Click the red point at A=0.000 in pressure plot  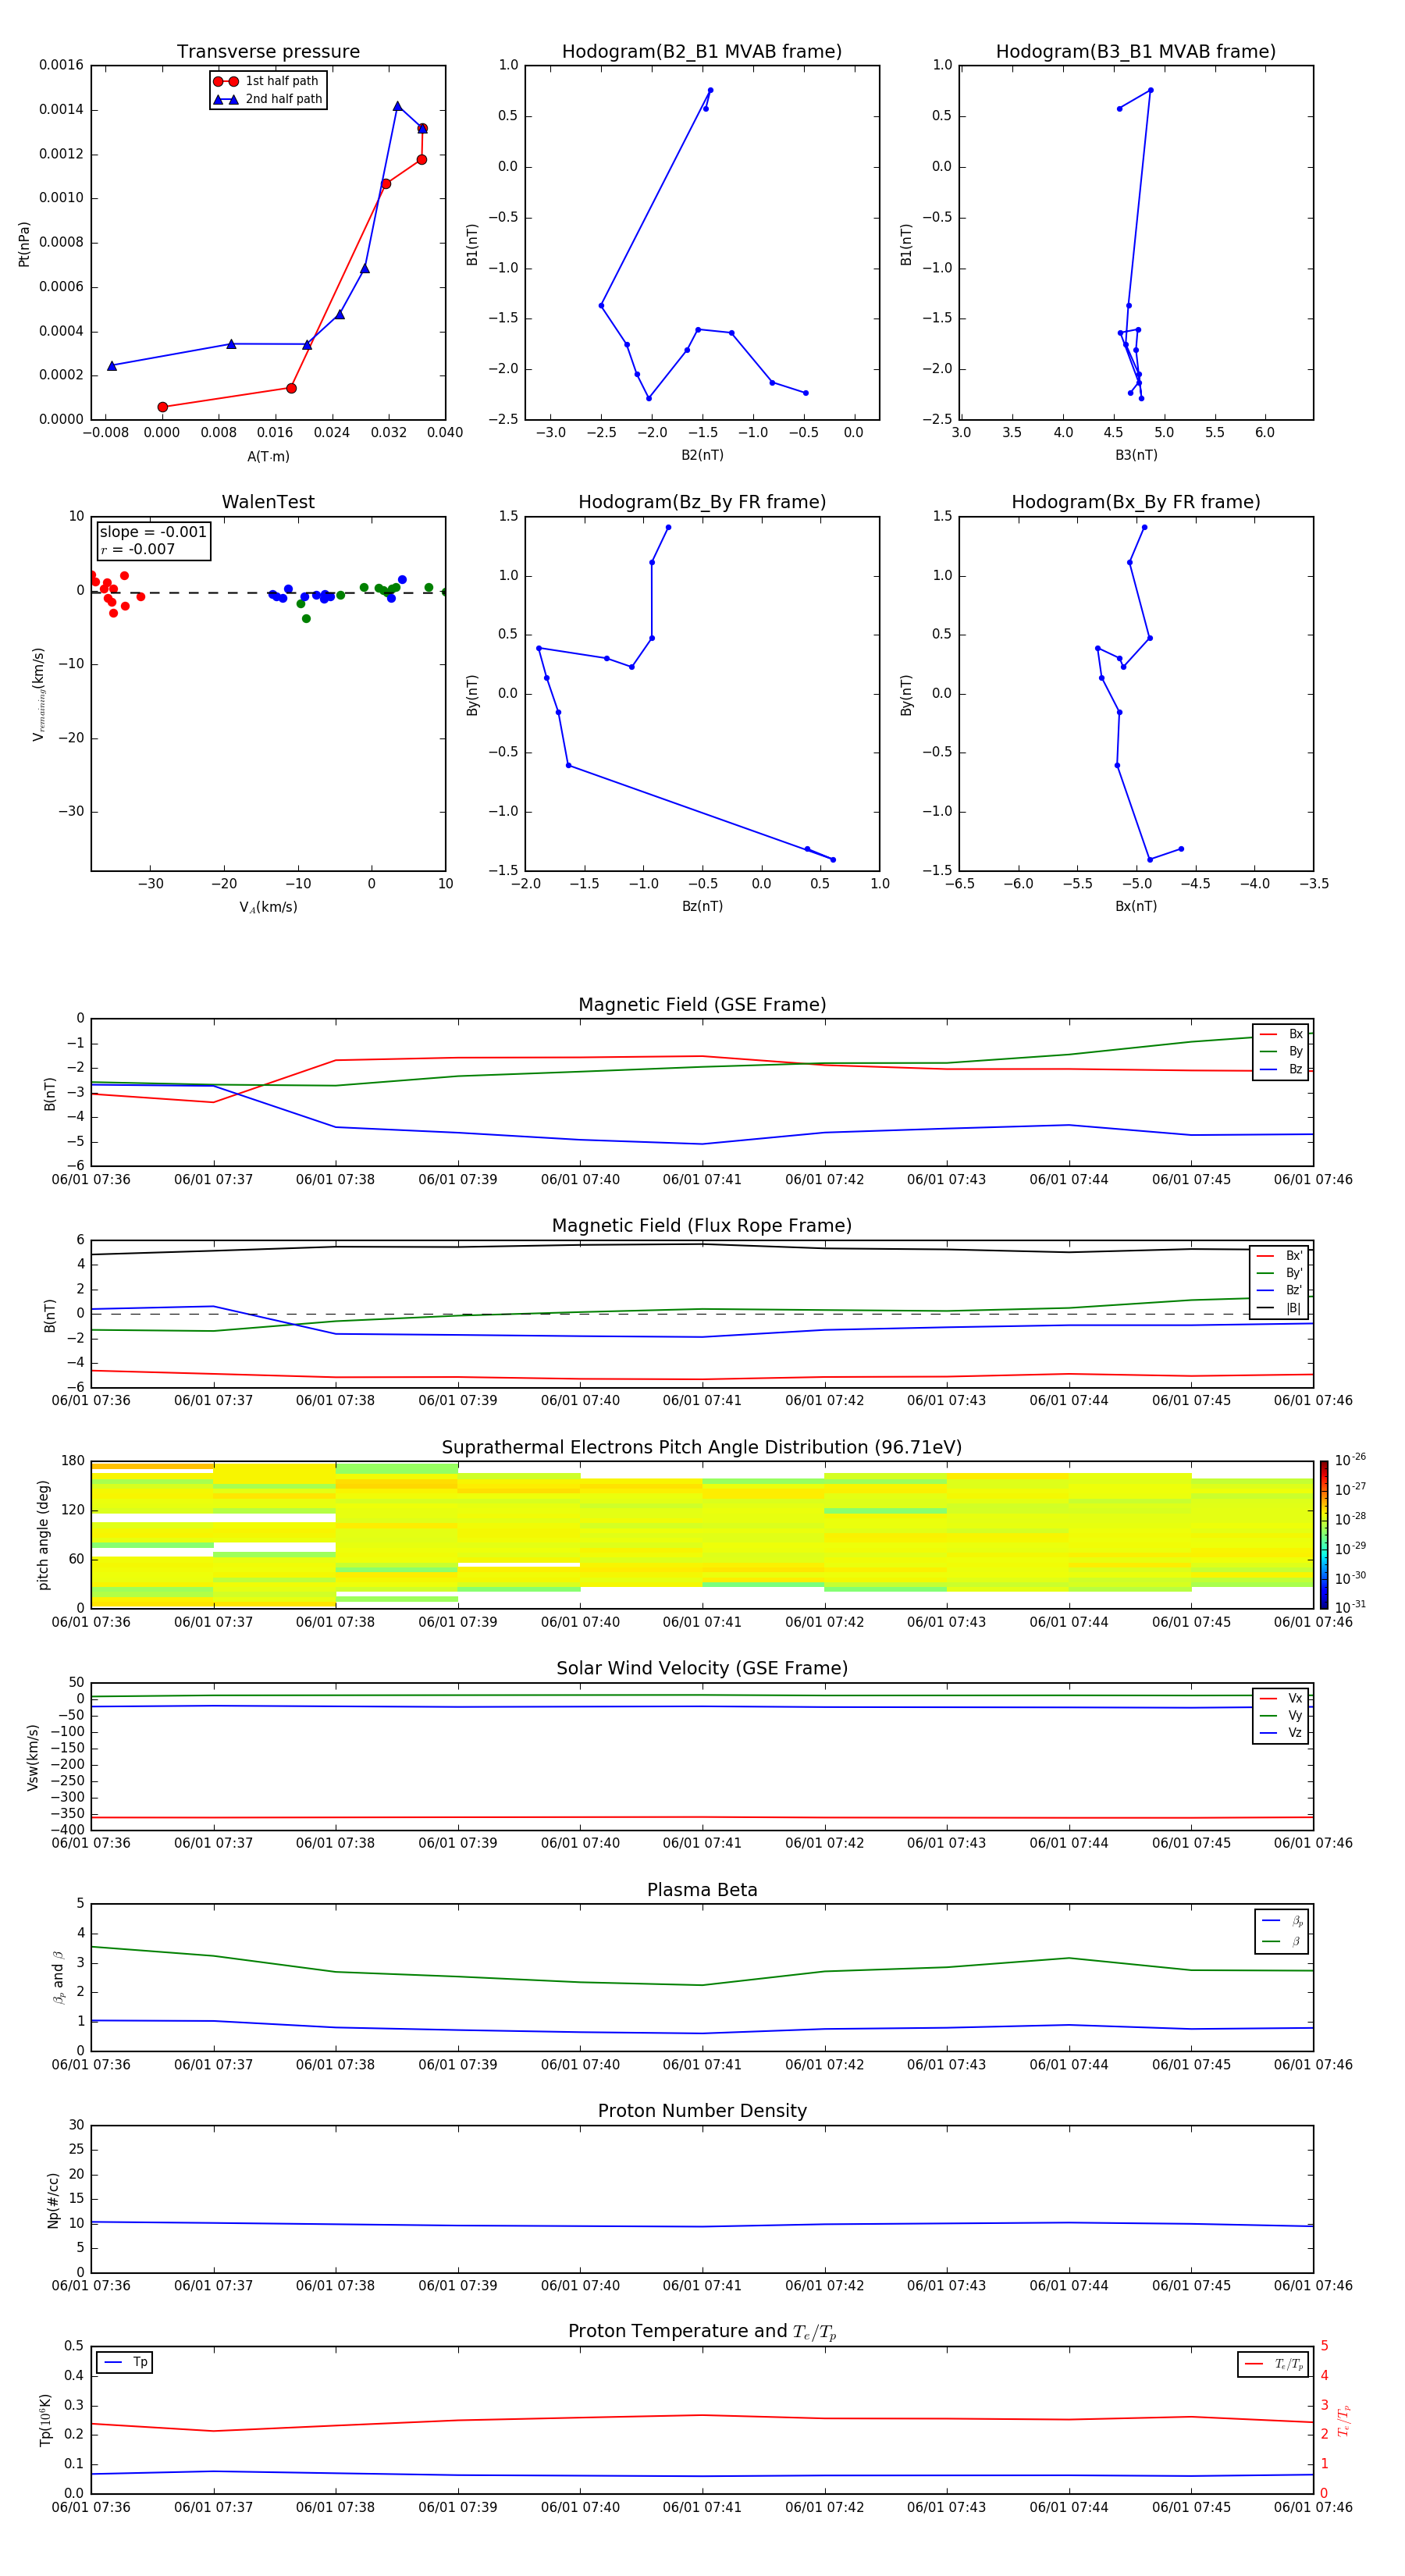(x=163, y=407)
